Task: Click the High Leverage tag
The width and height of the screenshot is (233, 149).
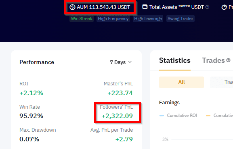Action: (148, 19)
